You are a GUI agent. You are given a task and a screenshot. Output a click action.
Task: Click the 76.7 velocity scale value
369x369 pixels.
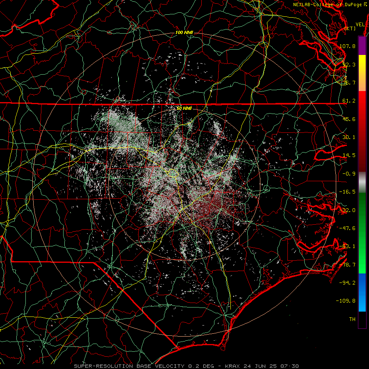[349, 82]
